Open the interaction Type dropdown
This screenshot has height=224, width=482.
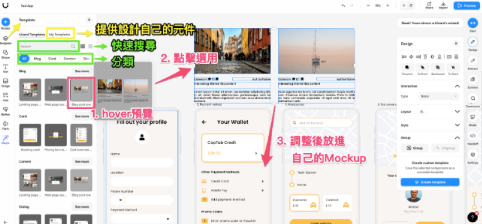(438, 96)
